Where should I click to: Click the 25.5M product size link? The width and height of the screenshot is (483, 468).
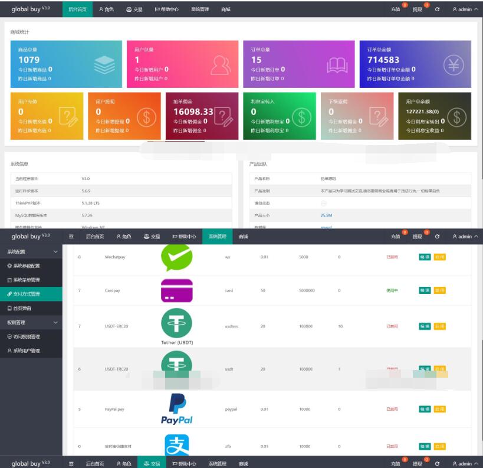(x=326, y=215)
